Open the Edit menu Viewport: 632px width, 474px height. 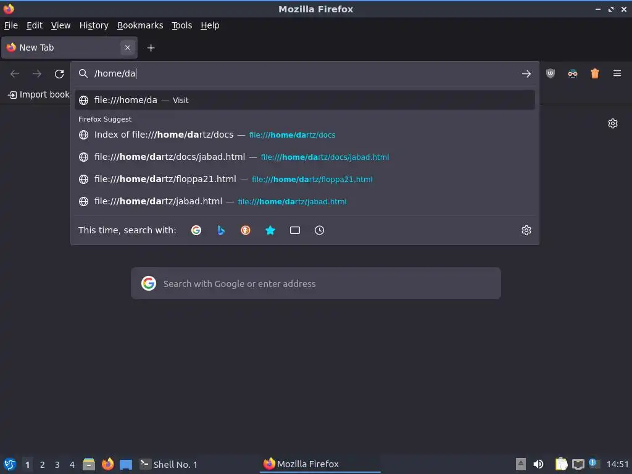[35, 25]
